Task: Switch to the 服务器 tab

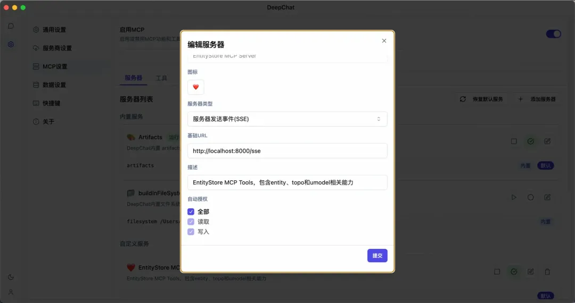Action: coord(133,78)
